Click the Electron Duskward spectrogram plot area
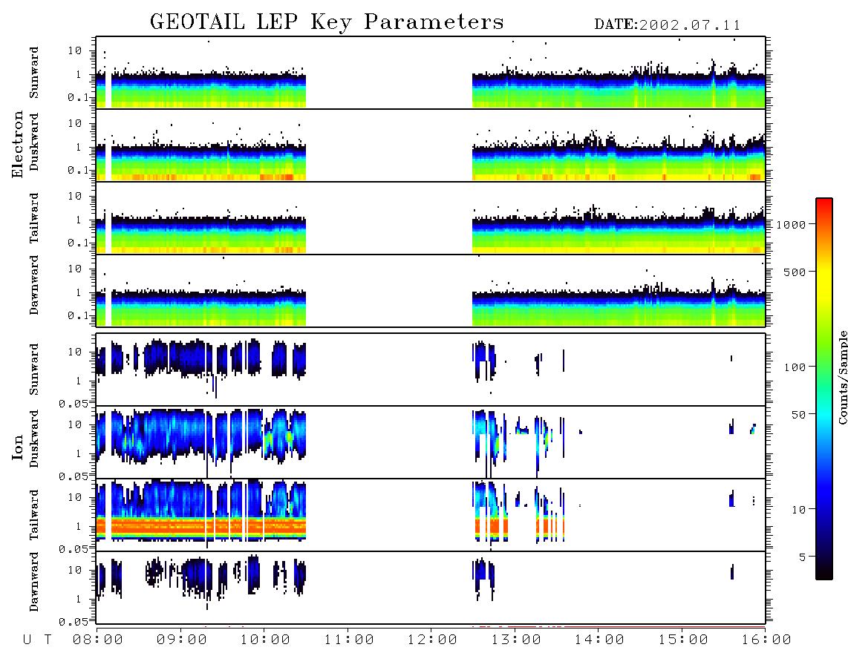The width and height of the screenshot is (848, 653). [431, 145]
